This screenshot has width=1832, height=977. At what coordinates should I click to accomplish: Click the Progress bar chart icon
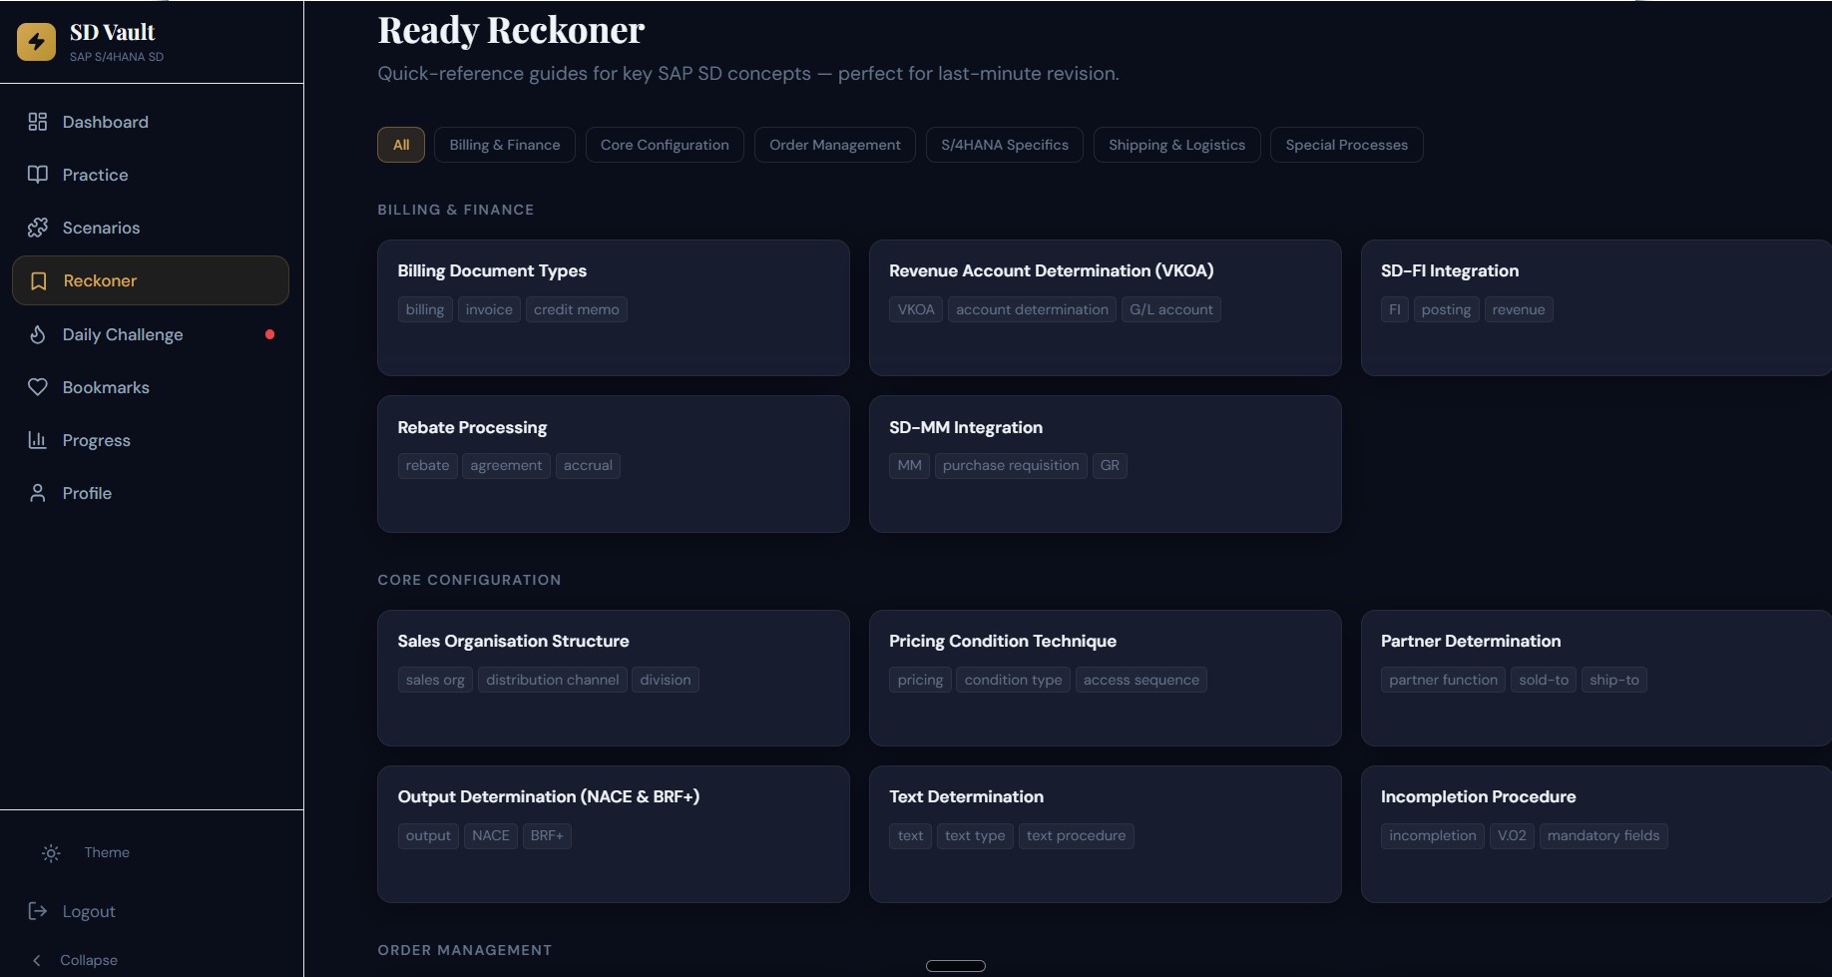(38, 440)
